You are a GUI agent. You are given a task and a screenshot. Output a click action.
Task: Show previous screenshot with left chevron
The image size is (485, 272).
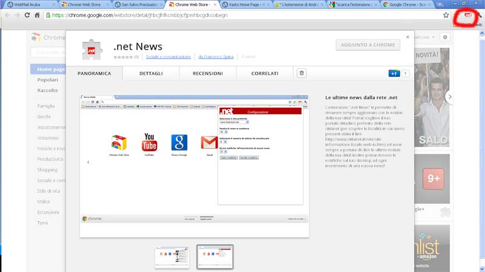(88, 162)
